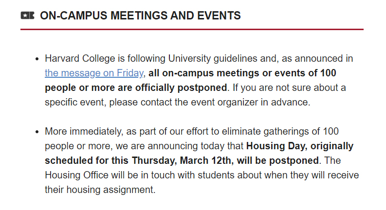Click the bold date "March 12th"
The width and height of the screenshot is (386, 210).
click(201, 161)
